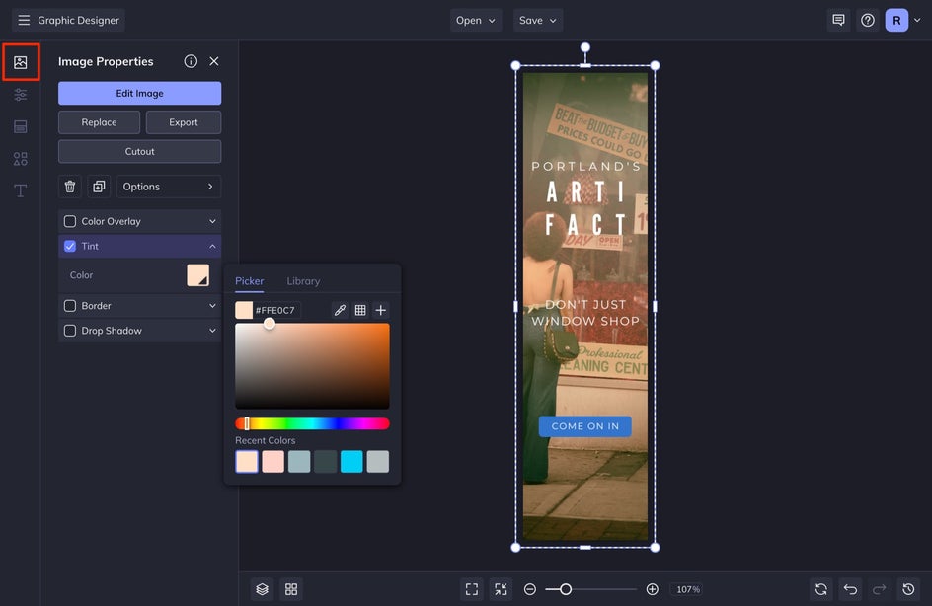Screen dimensions: 932x606
Task: Click the Tint color swatch
Action: point(197,275)
